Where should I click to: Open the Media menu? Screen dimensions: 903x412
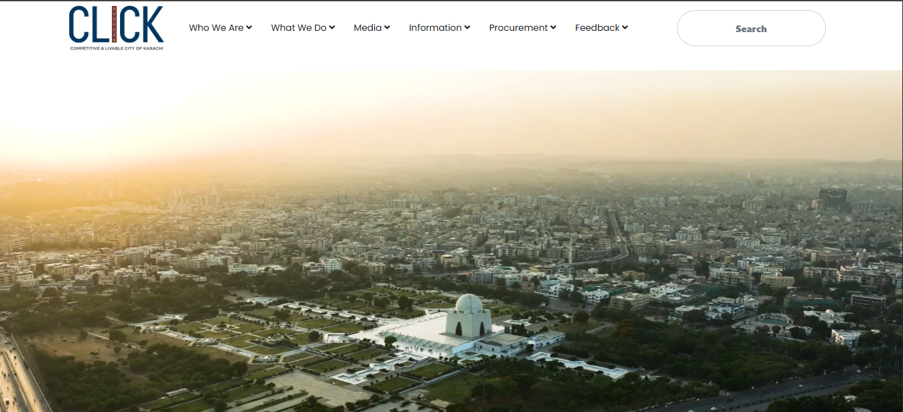[x=371, y=27]
